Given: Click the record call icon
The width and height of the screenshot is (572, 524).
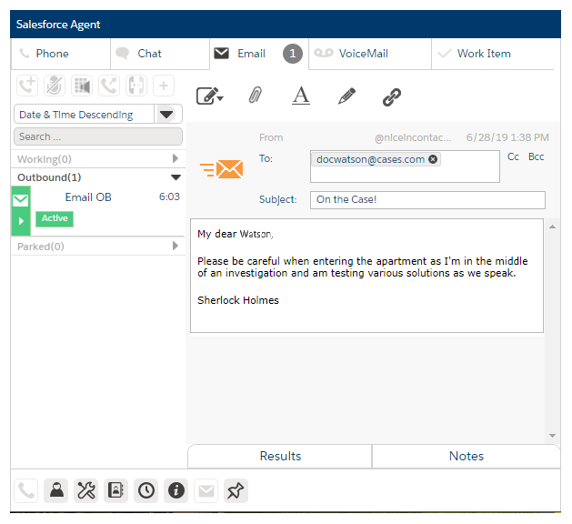Looking at the screenshot, I should coord(82,86).
